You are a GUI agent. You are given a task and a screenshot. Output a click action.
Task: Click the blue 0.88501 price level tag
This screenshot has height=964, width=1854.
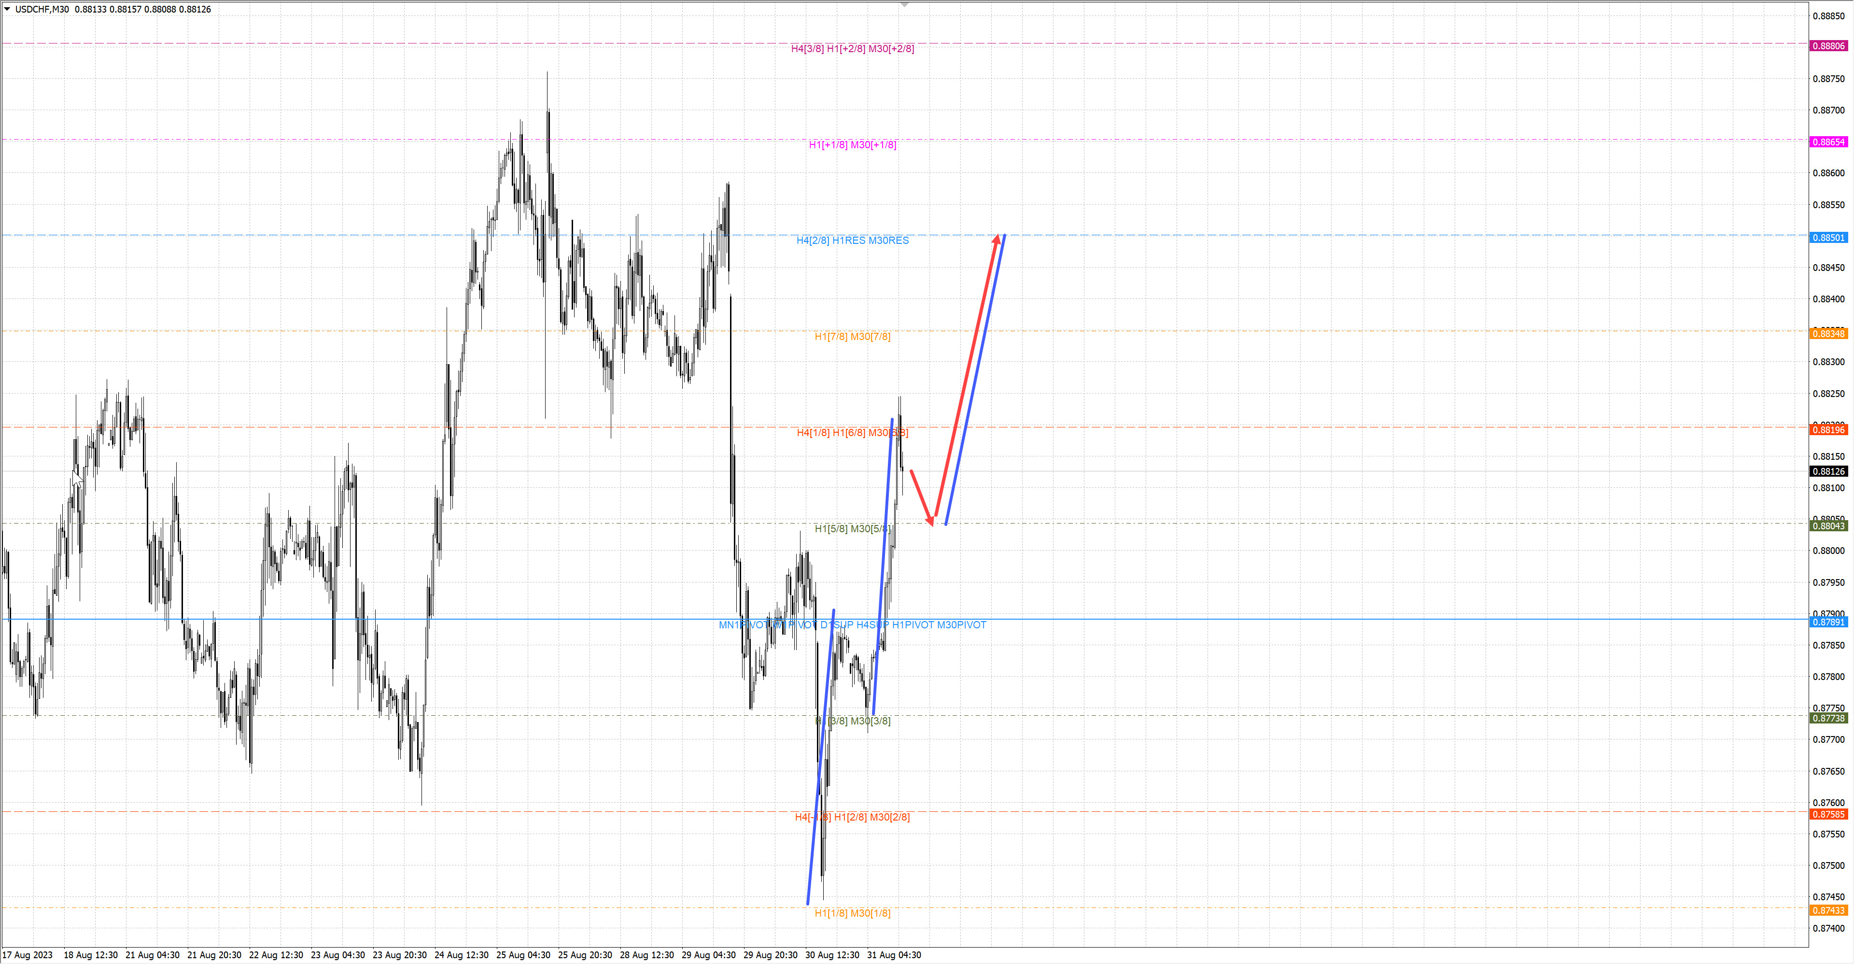[1828, 238]
